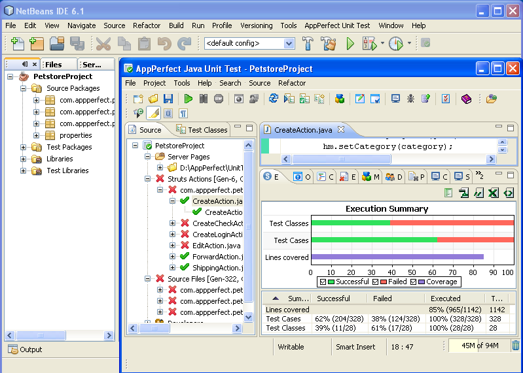The width and height of the screenshot is (523, 373).
Task: Click the garbage collector trash icon
Action: 516,346
